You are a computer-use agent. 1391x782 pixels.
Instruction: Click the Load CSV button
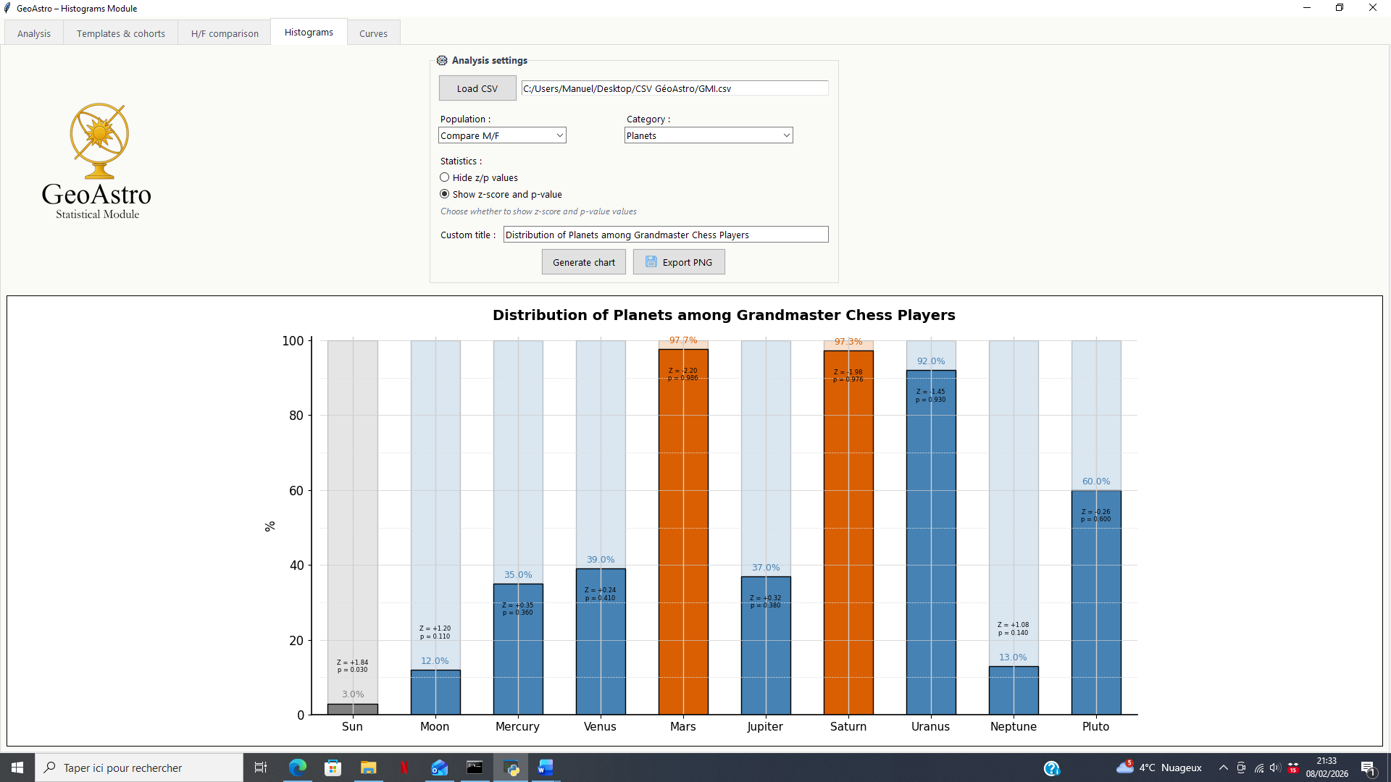pyautogui.click(x=477, y=88)
